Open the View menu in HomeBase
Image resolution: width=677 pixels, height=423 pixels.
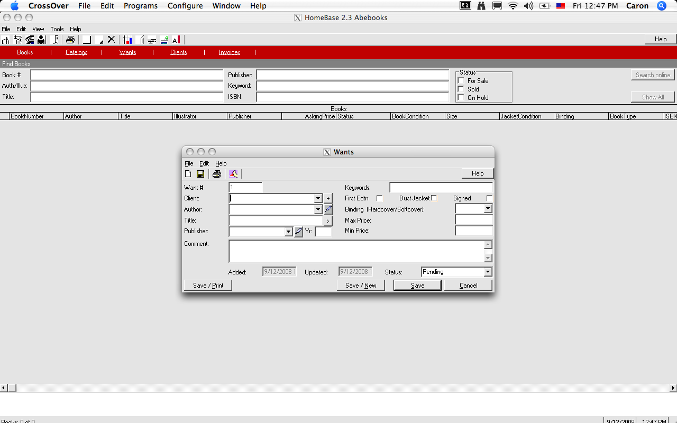38,29
